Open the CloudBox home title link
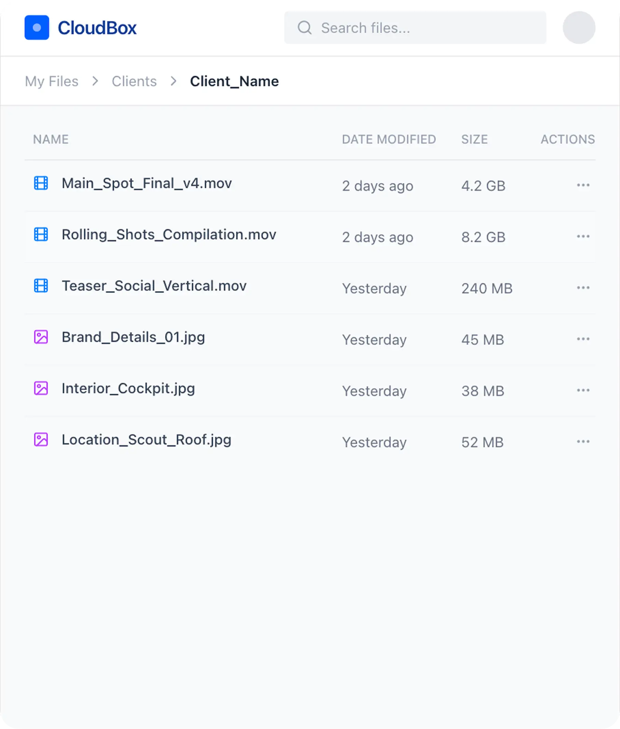Screen dimensions: 620x729 pos(97,28)
